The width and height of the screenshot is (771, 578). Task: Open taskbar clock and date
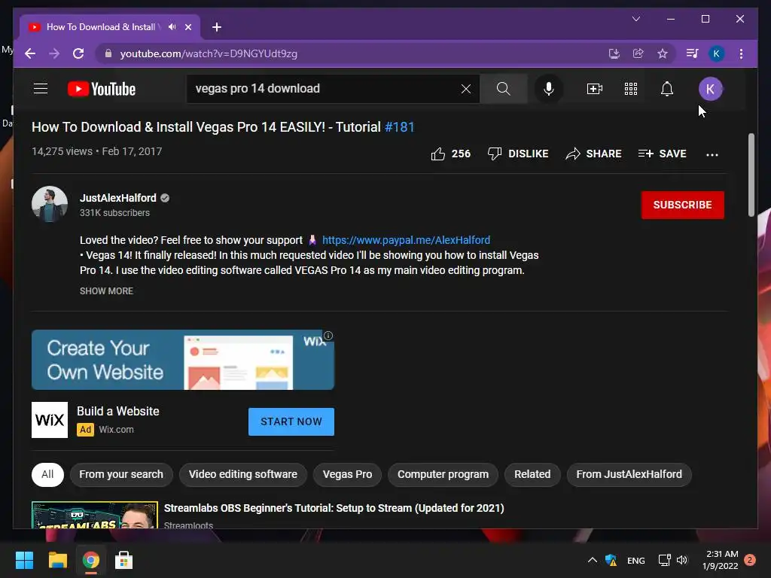(x=721, y=560)
